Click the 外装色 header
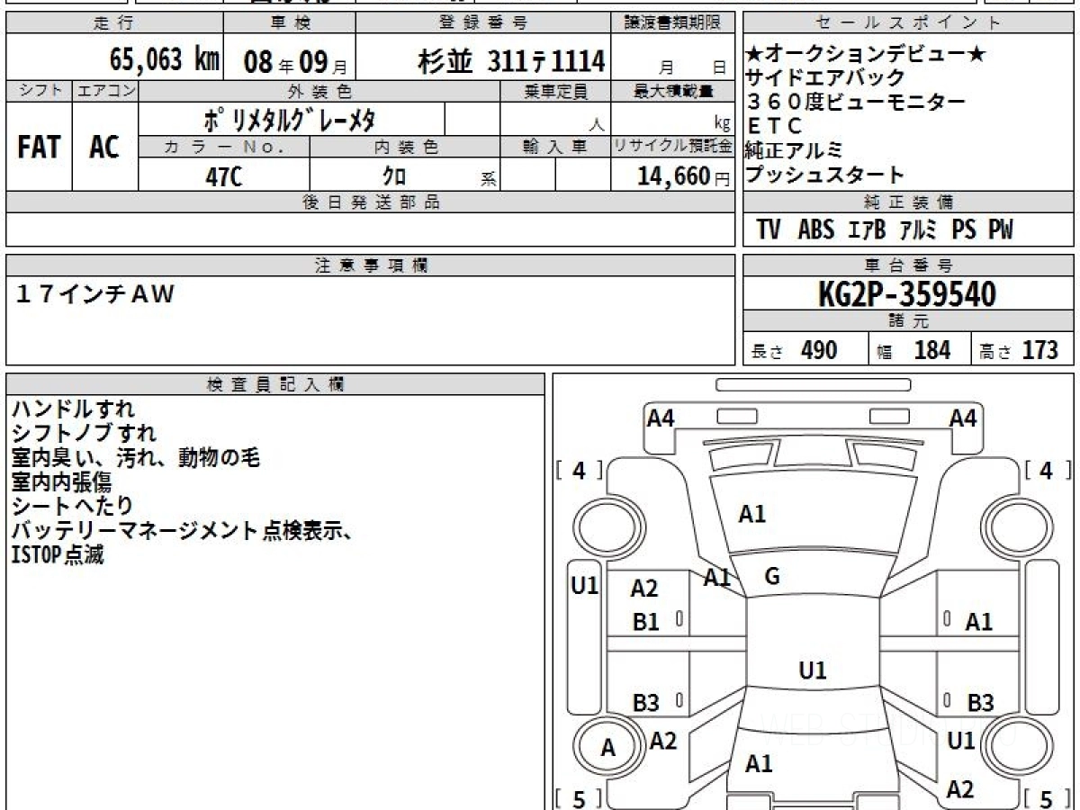This screenshot has height=810, width=1080. pos(319,91)
